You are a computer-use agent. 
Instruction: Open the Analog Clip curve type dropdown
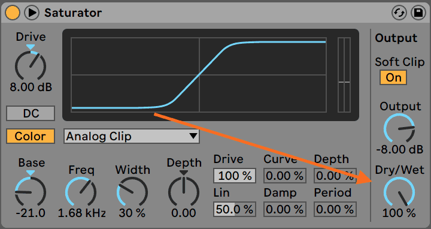click(132, 136)
